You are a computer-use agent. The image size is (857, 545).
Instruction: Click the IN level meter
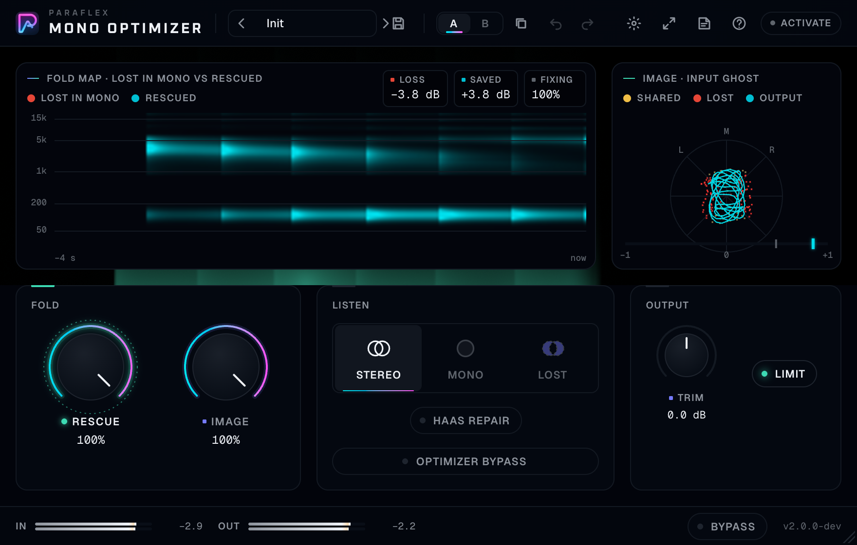pyautogui.click(x=93, y=527)
